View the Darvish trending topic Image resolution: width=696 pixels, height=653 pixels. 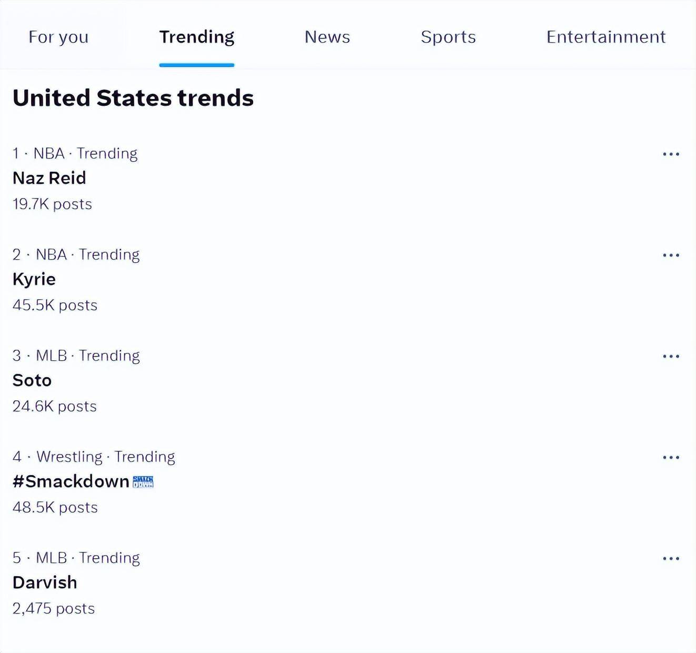(x=45, y=582)
